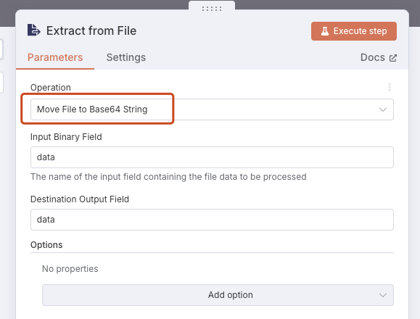The width and height of the screenshot is (420, 319).
Task: Click the Execute step button
Action: (354, 31)
